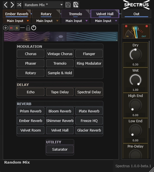
Task: Mute the effect with M button
Action: coord(11,28)
